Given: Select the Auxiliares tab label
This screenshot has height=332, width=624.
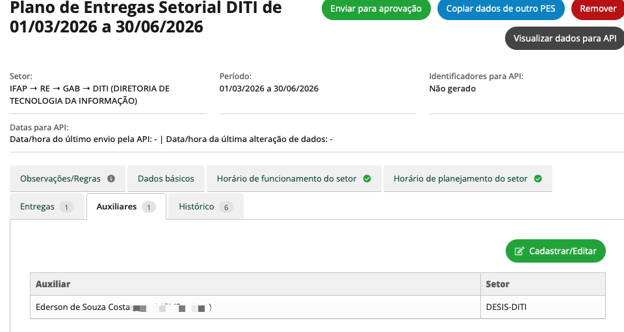Looking at the screenshot, I should click(x=116, y=207).
